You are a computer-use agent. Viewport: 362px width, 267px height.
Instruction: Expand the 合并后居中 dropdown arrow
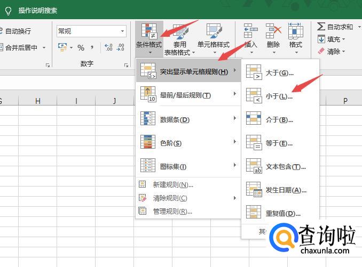[44, 47]
